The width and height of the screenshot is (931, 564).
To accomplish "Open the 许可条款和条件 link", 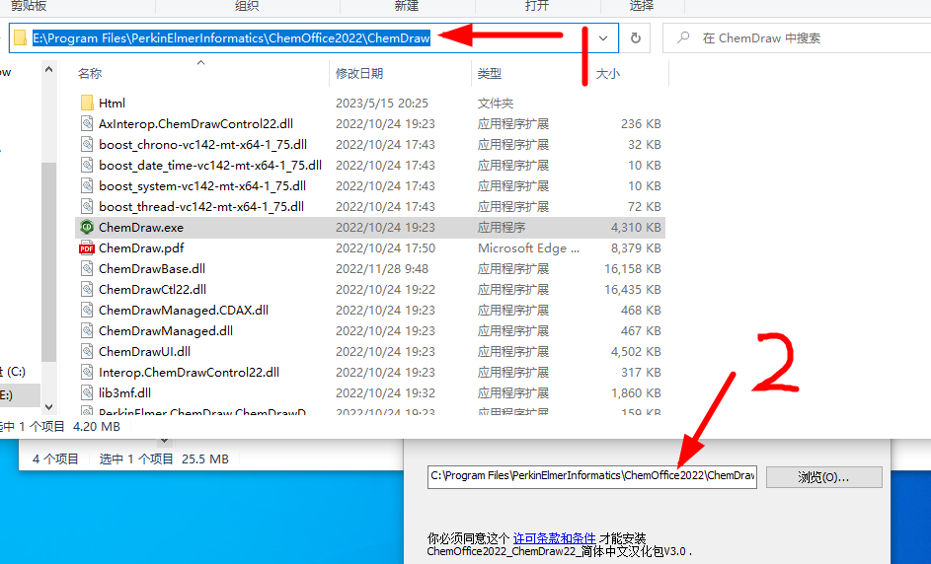I will (554, 538).
